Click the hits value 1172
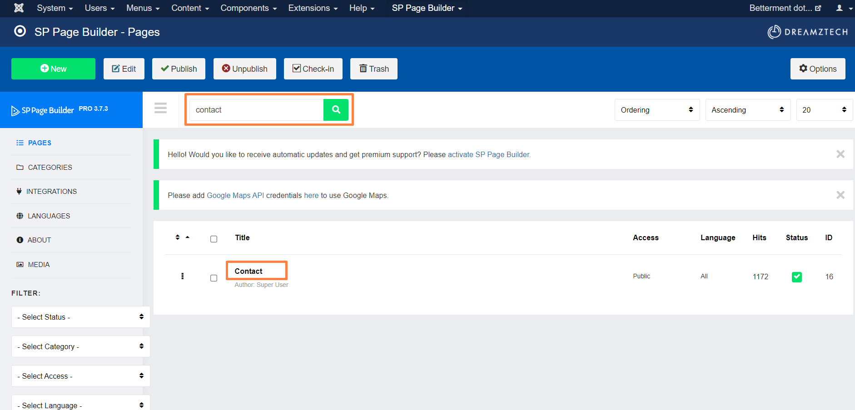Screen dimensions: 855x410 (760, 277)
